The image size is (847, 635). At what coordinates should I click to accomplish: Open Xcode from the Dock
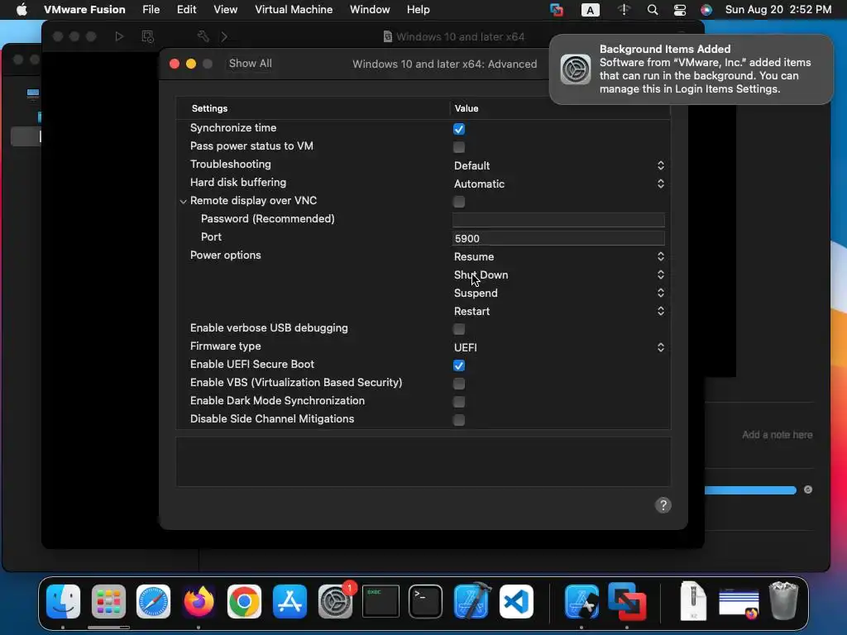pyautogui.click(x=471, y=601)
